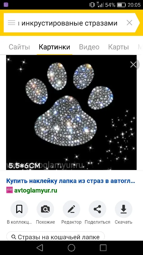Tap the rhinestone paw image
The width and height of the screenshot is (143, 255).
tap(71, 113)
